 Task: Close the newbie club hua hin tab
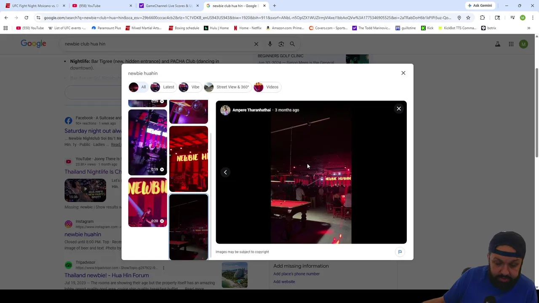(264, 6)
